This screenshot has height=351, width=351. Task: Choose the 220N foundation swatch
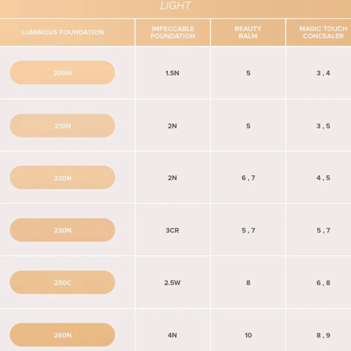pos(63,177)
